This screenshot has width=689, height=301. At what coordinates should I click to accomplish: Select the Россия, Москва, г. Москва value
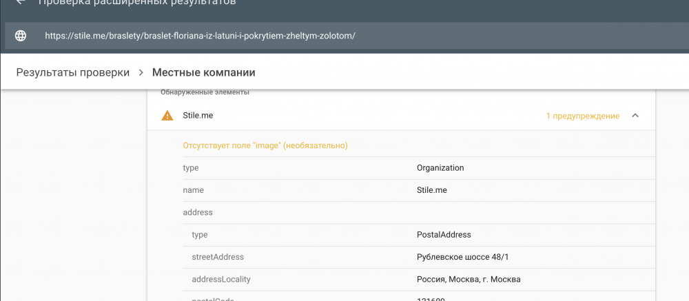[469, 279]
